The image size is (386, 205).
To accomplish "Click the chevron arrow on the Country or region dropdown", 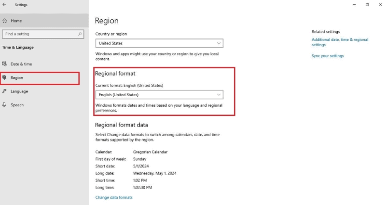I will [x=219, y=43].
